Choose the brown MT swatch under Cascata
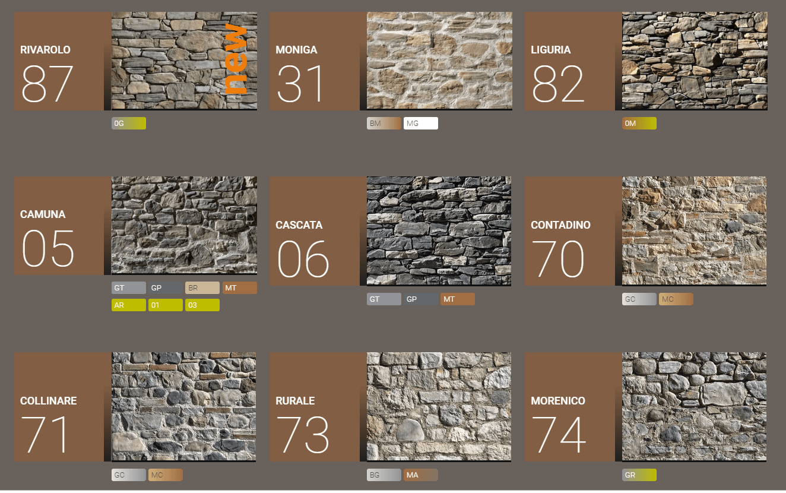 (458, 299)
